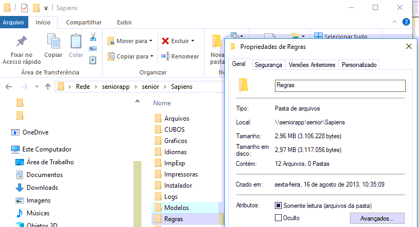Click the Avançados button
419x227 pixels.
[376, 218]
